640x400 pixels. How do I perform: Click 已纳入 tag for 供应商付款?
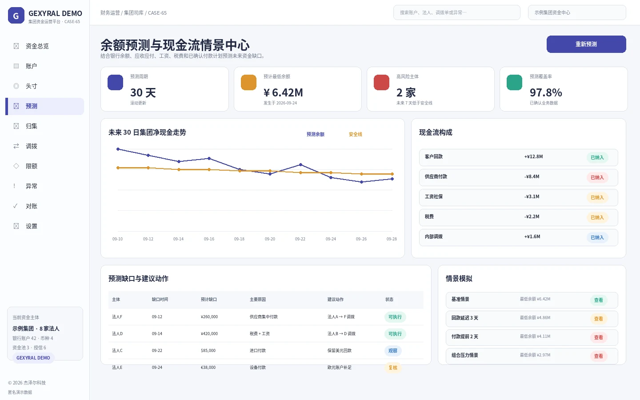[x=597, y=178]
